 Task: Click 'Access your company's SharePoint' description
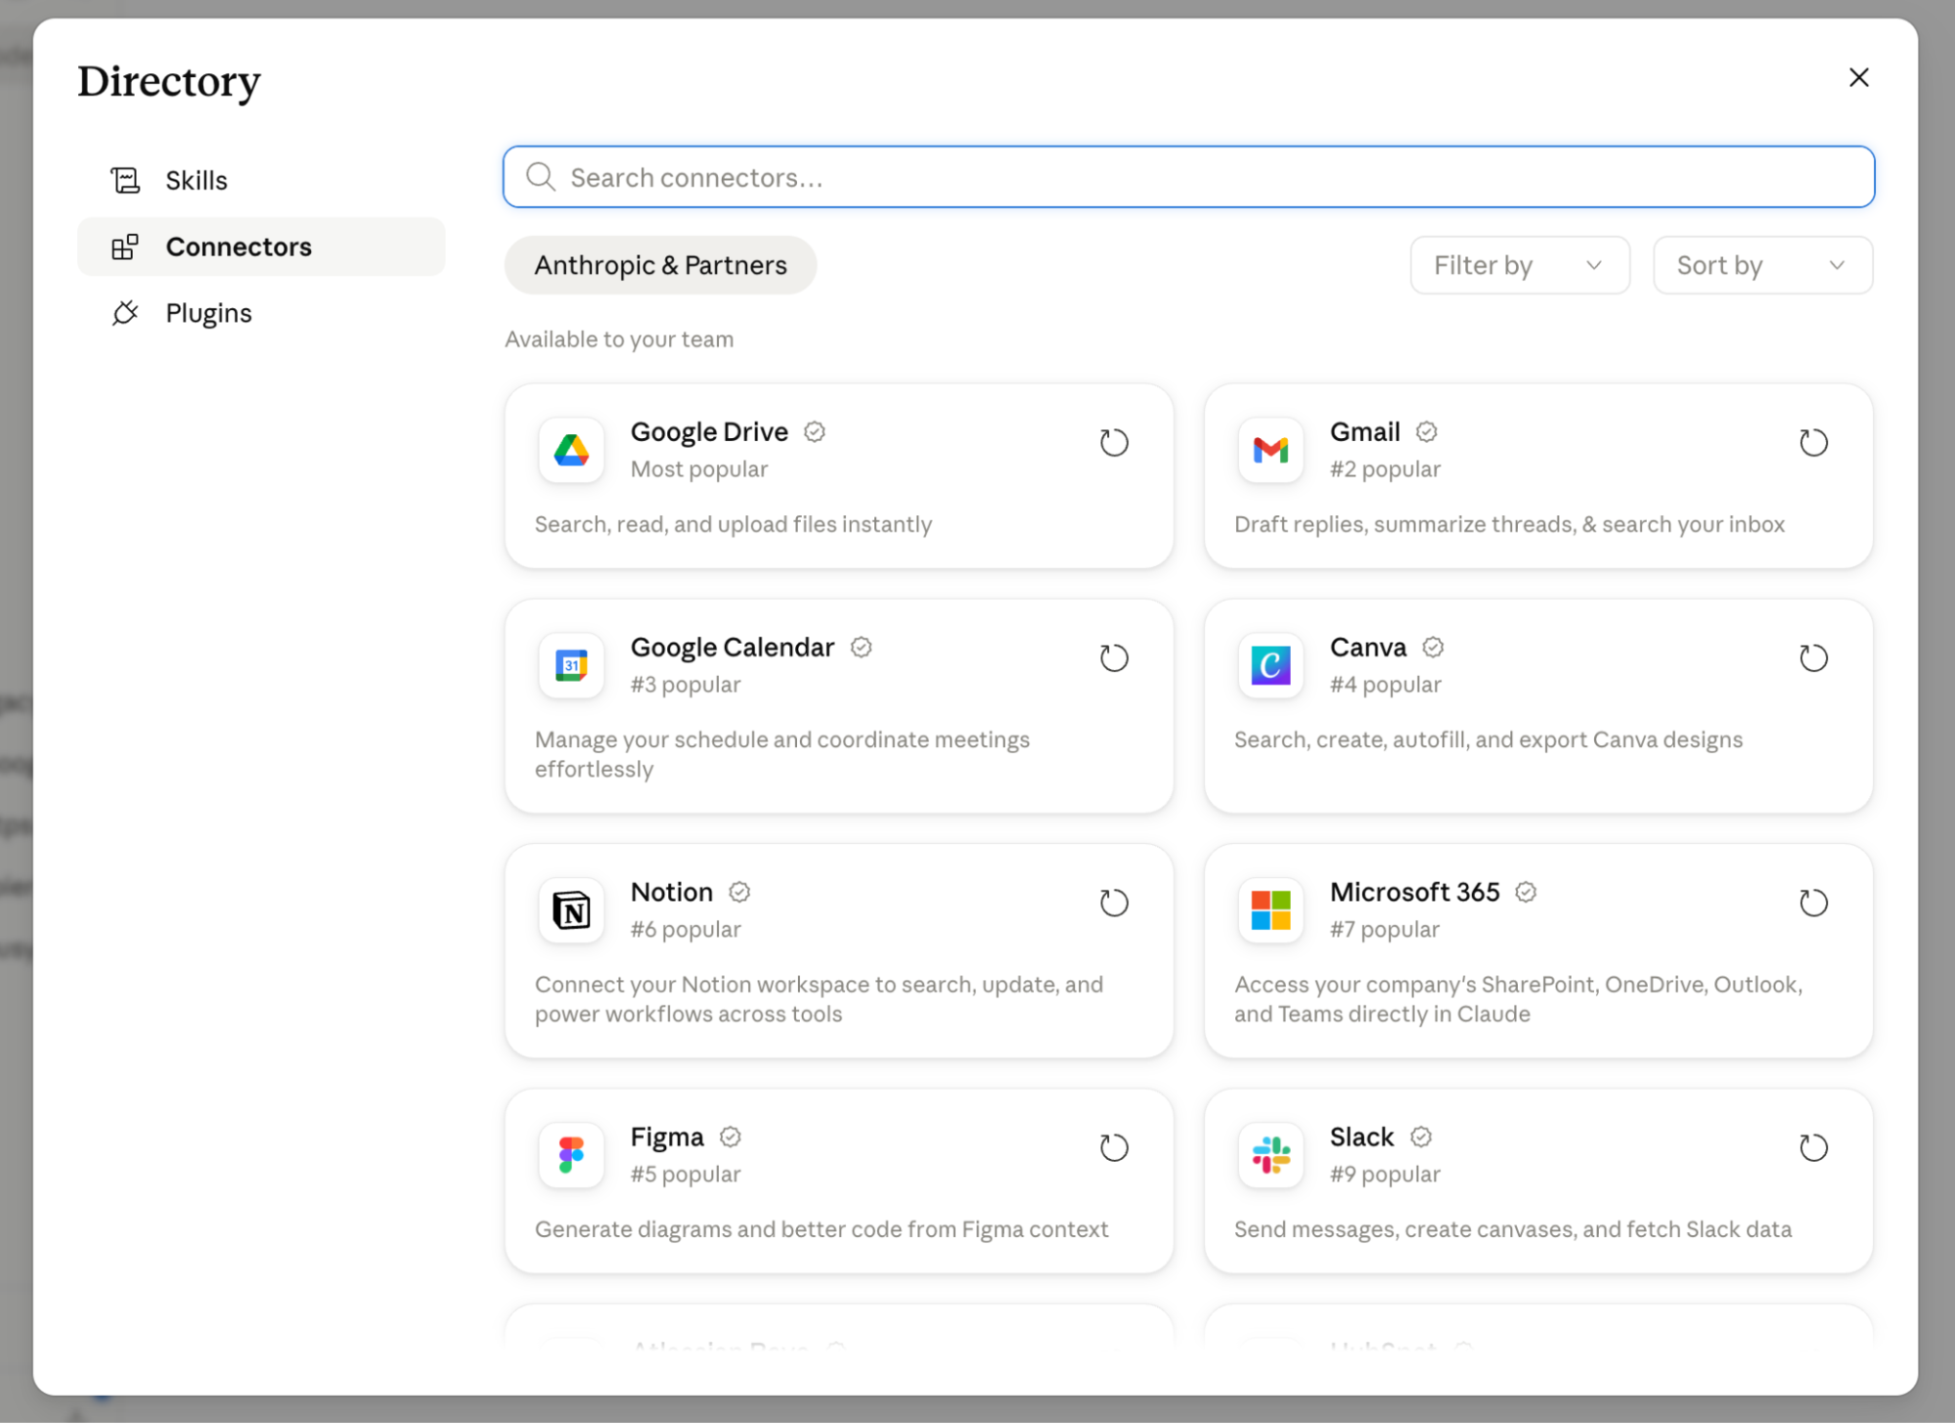tap(1518, 999)
